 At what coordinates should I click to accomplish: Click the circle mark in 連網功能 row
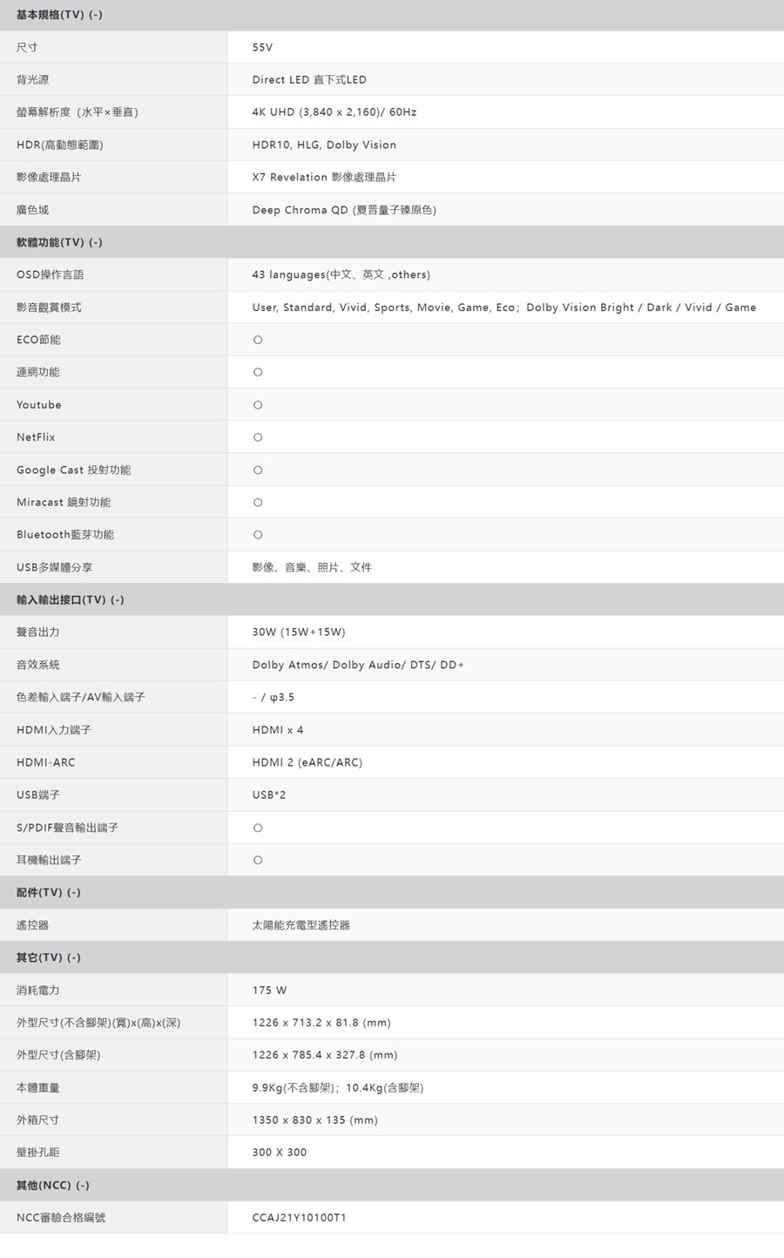tap(258, 372)
